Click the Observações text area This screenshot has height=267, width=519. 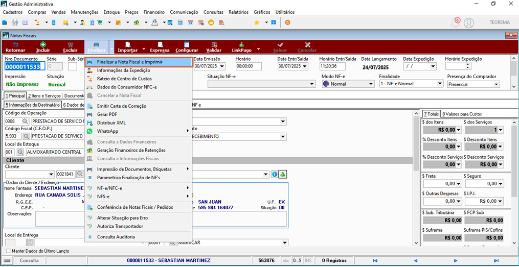(161, 220)
